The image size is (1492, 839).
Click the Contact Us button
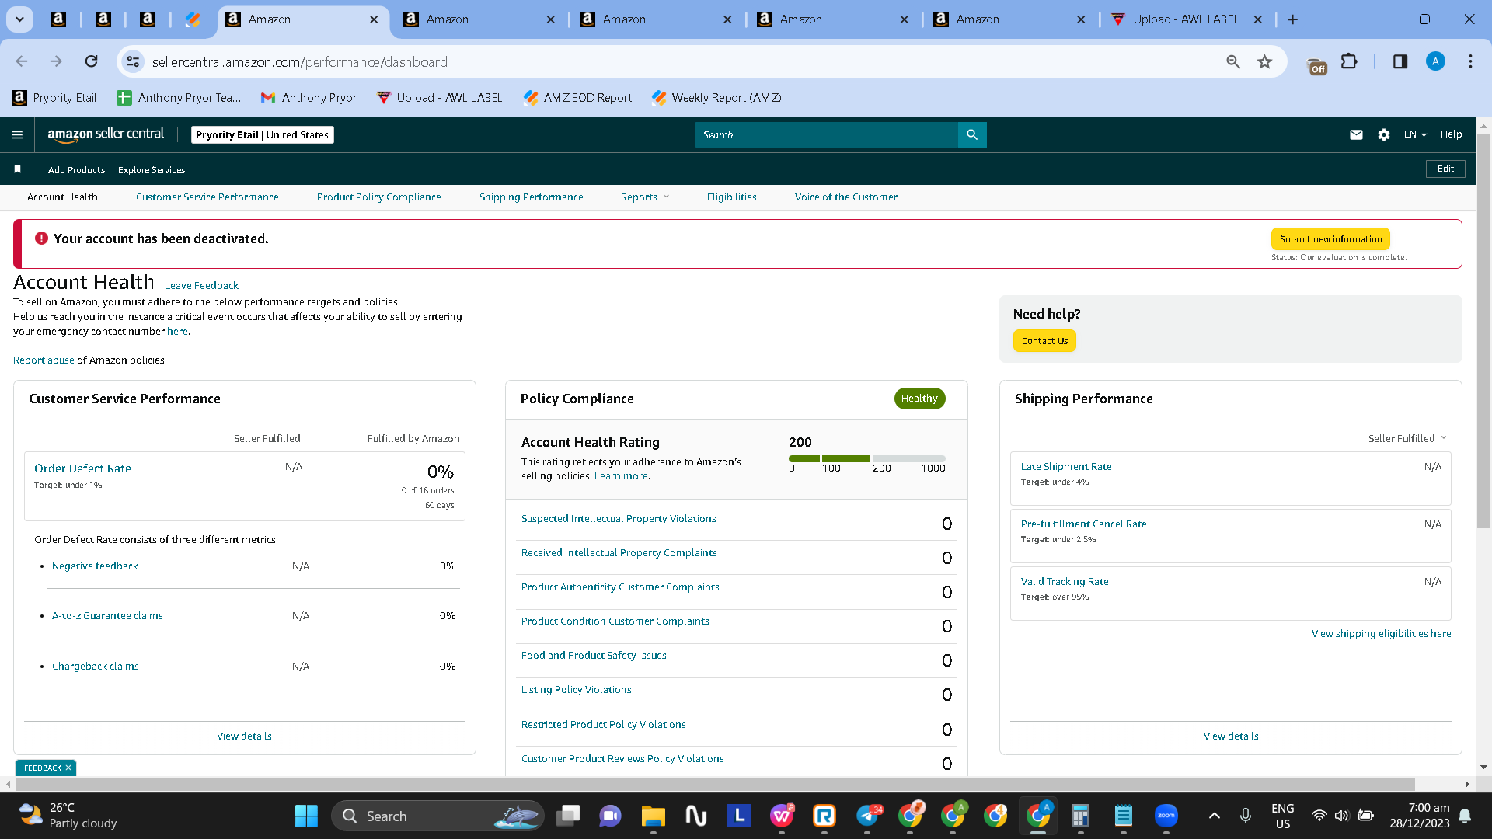coord(1044,341)
